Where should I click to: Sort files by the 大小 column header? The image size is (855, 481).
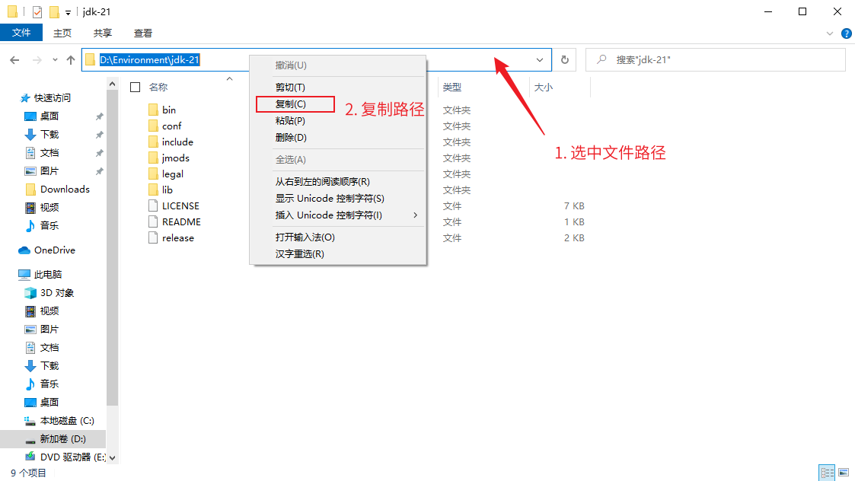click(x=544, y=88)
